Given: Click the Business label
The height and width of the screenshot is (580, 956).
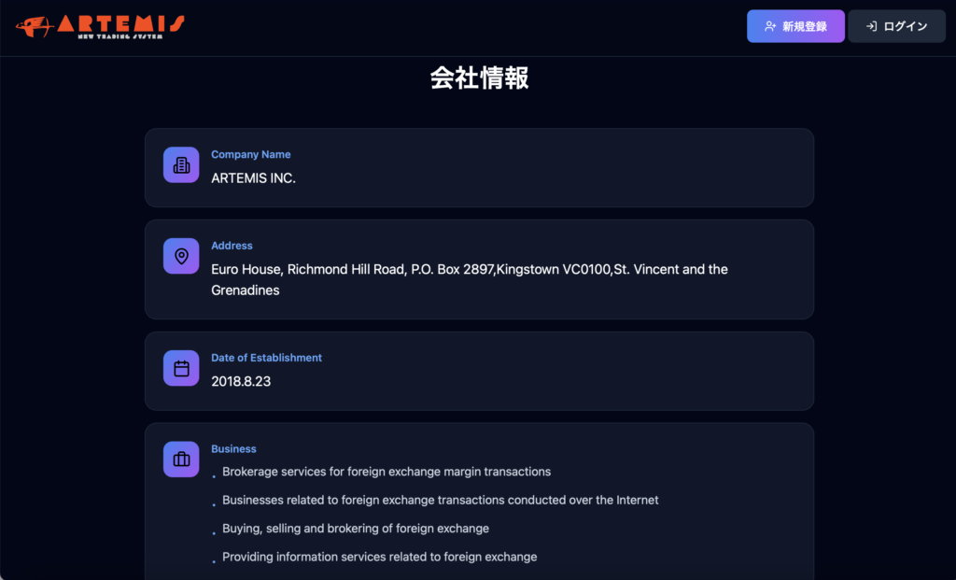Looking at the screenshot, I should point(233,449).
